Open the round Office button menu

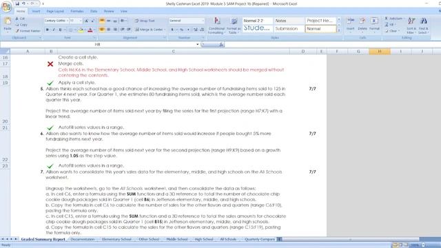click(6, 6)
